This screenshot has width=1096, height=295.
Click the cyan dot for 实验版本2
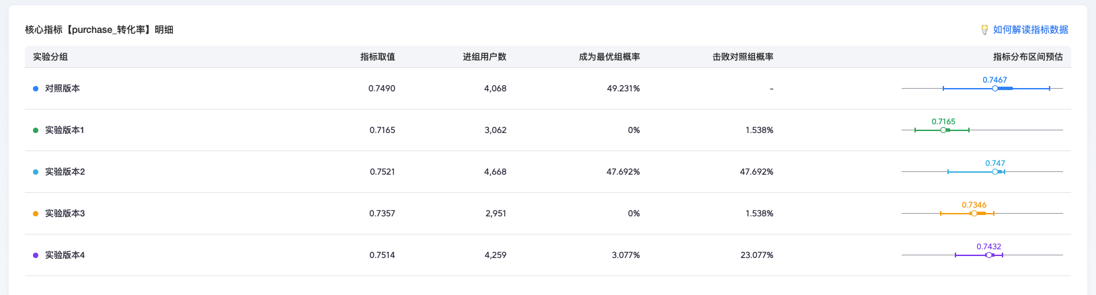(36, 172)
